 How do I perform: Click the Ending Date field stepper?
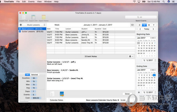(155, 92)
